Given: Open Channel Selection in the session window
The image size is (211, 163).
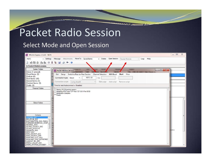Looking at the screenshot, I should [x=100, y=74].
